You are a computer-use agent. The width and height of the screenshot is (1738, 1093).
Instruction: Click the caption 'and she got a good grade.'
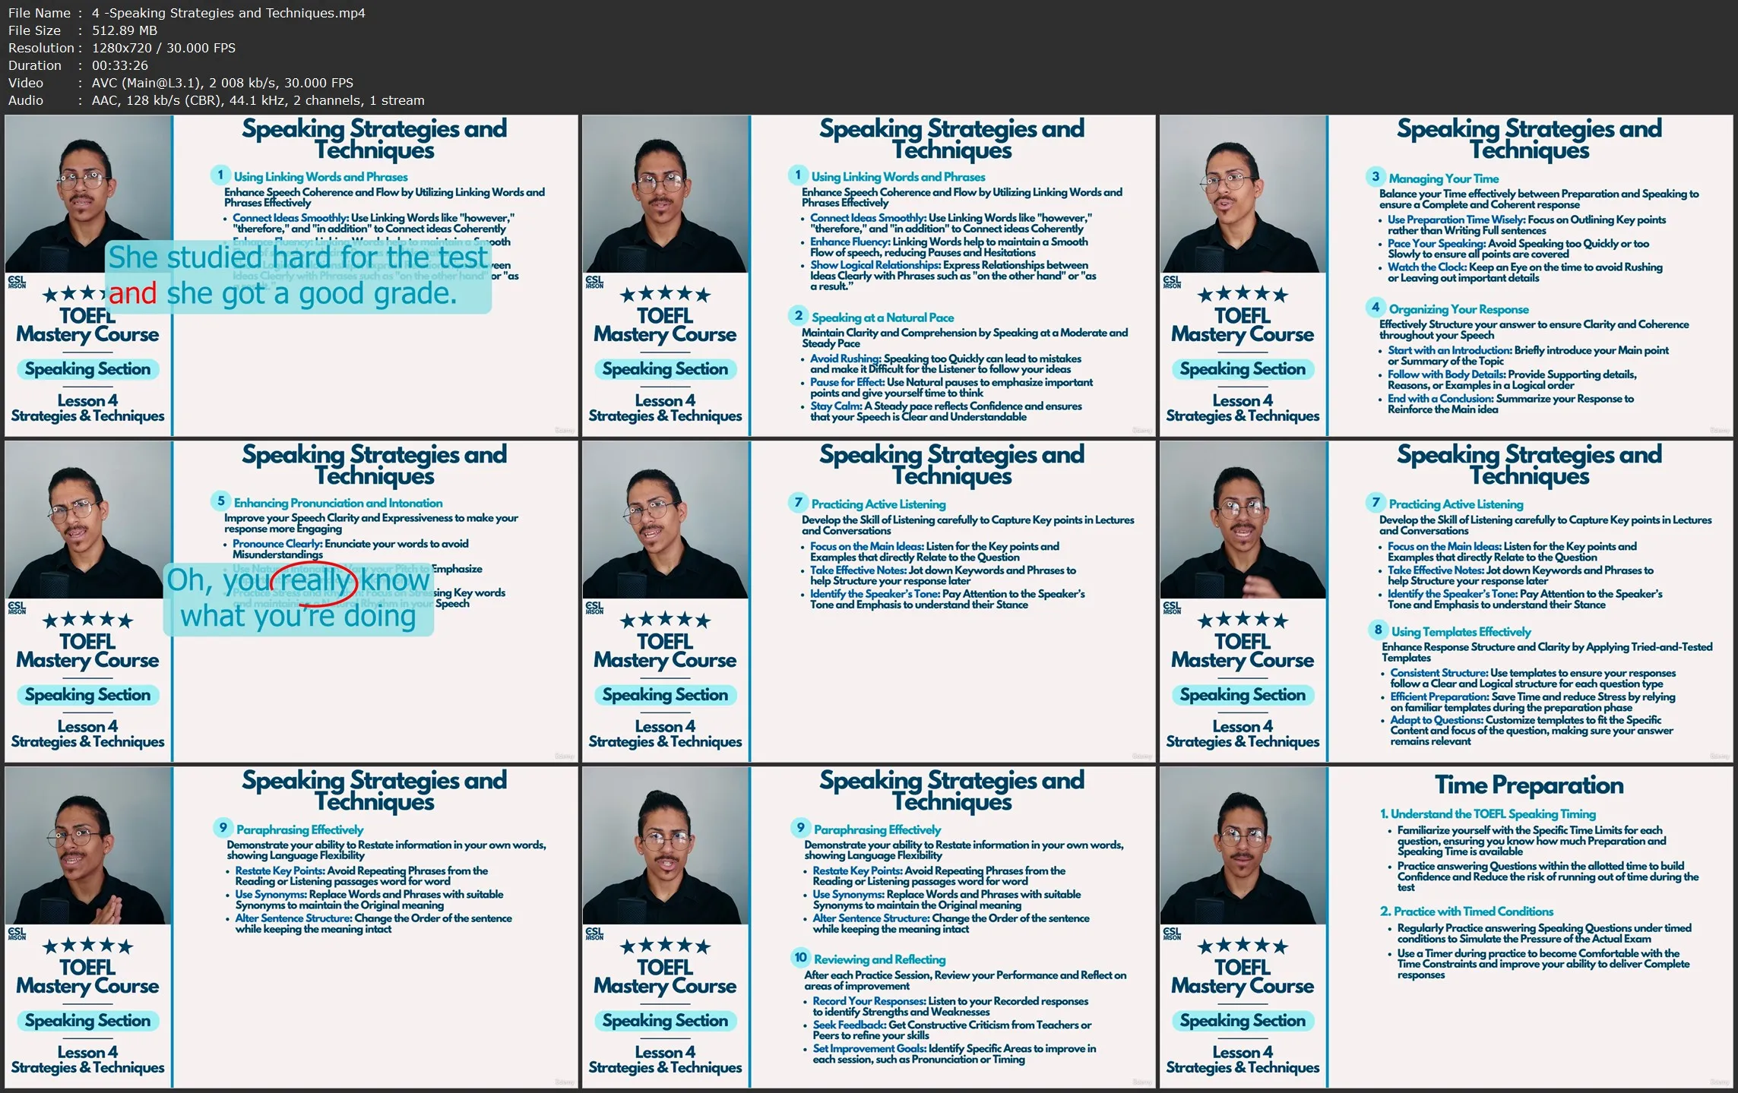click(283, 293)
